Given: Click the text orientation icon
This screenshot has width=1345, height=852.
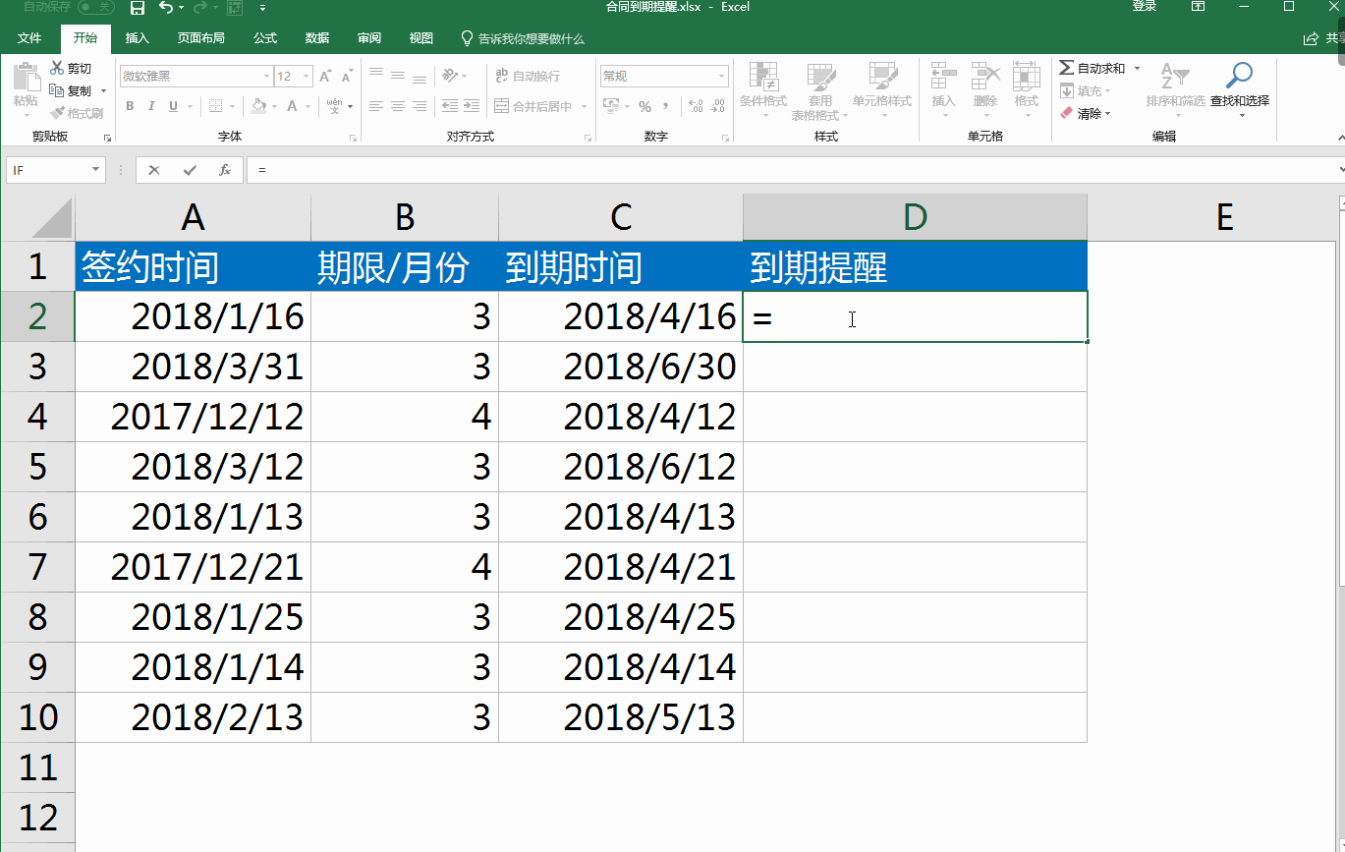Looking at the screenshot, I should point(450,76).
